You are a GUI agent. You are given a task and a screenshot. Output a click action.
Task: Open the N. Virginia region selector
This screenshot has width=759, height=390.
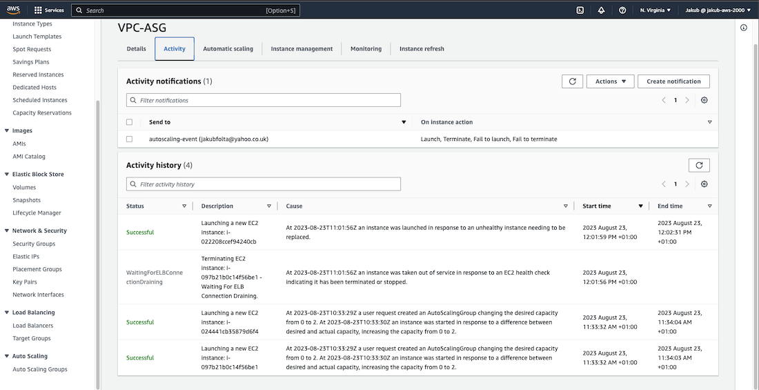655,10
